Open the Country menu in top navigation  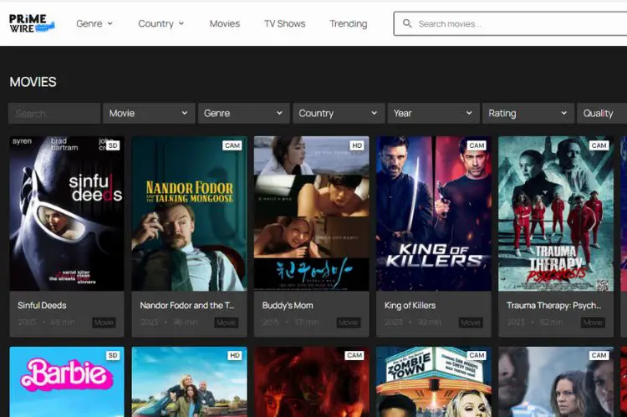[161, 23]
